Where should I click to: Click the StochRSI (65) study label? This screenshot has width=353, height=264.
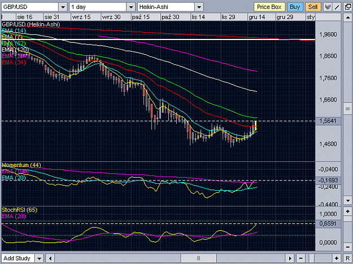(x=19, y=210)
